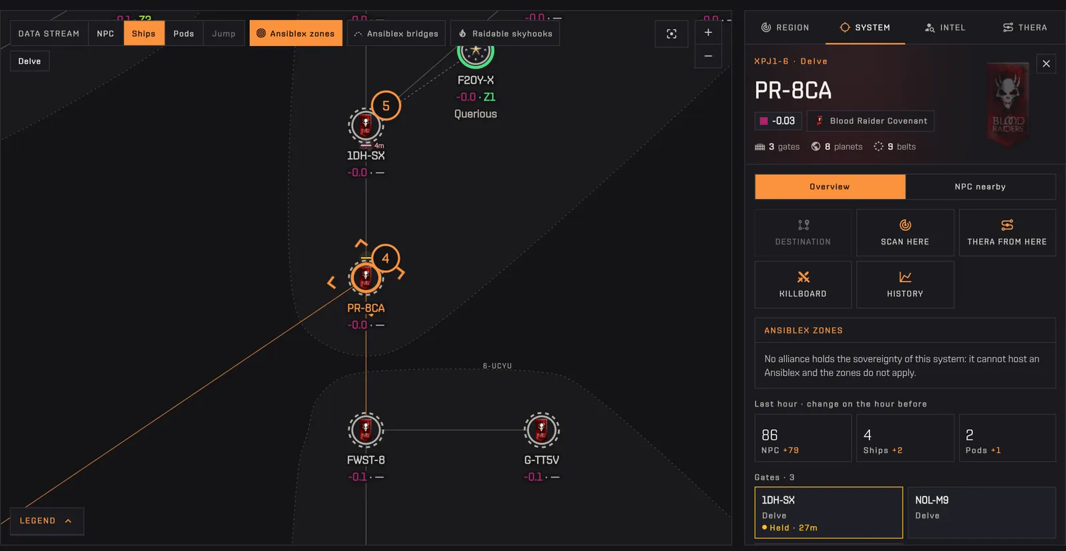Viewport: 1066px width, 551px height.
Task: Click the Delve link in the breadcrumb
Action: pyautogui.click(x=814, y=61)
